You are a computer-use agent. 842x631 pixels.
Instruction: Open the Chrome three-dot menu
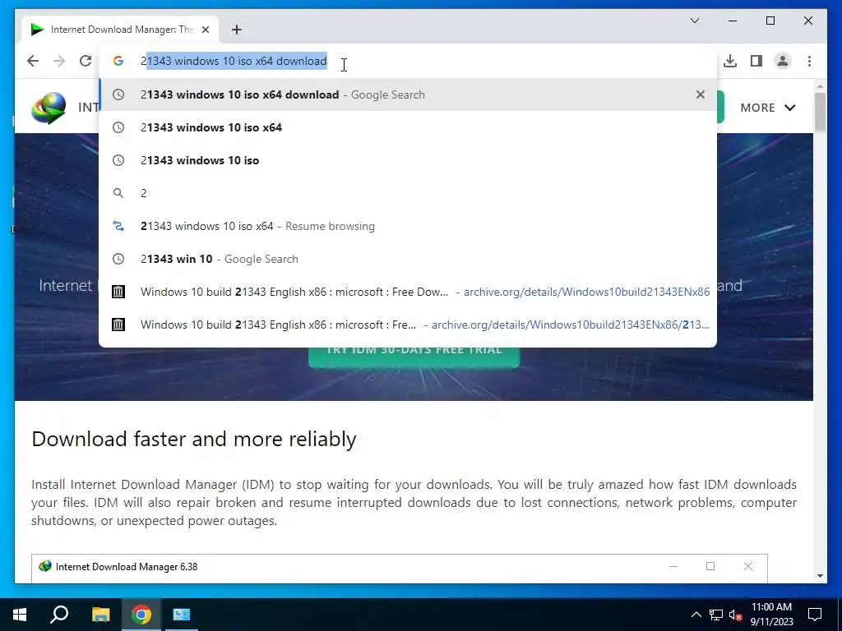809,61
